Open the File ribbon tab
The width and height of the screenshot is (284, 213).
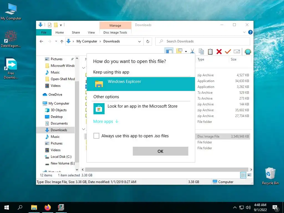[44, 32]
